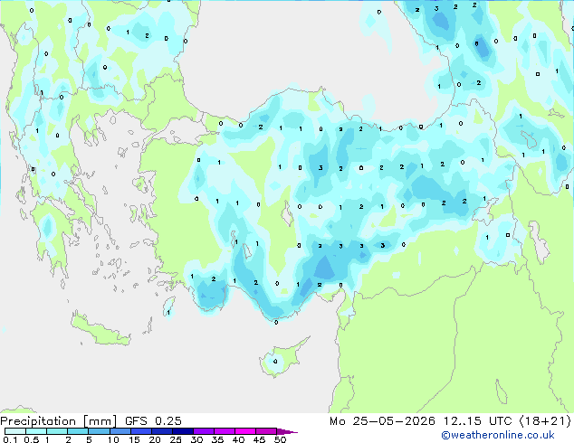Click the 0.1–0.5 mm legend swatch
Screen dimensions: 574x443
tap(15, 431)
